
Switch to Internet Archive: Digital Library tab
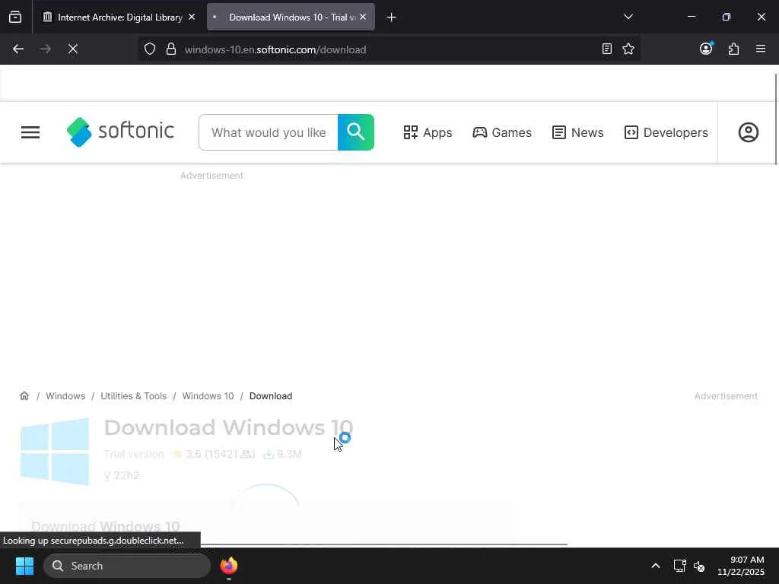pyautogui.click(x=119, y=17)
